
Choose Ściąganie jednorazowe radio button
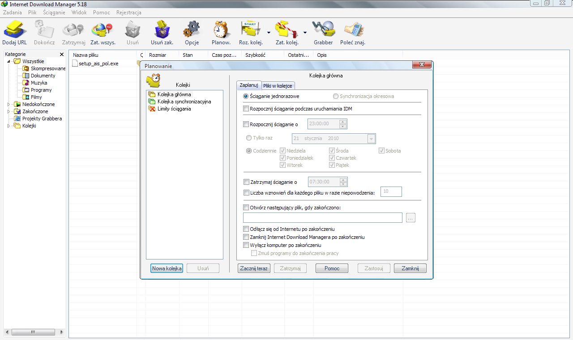(x=246, y=96)
